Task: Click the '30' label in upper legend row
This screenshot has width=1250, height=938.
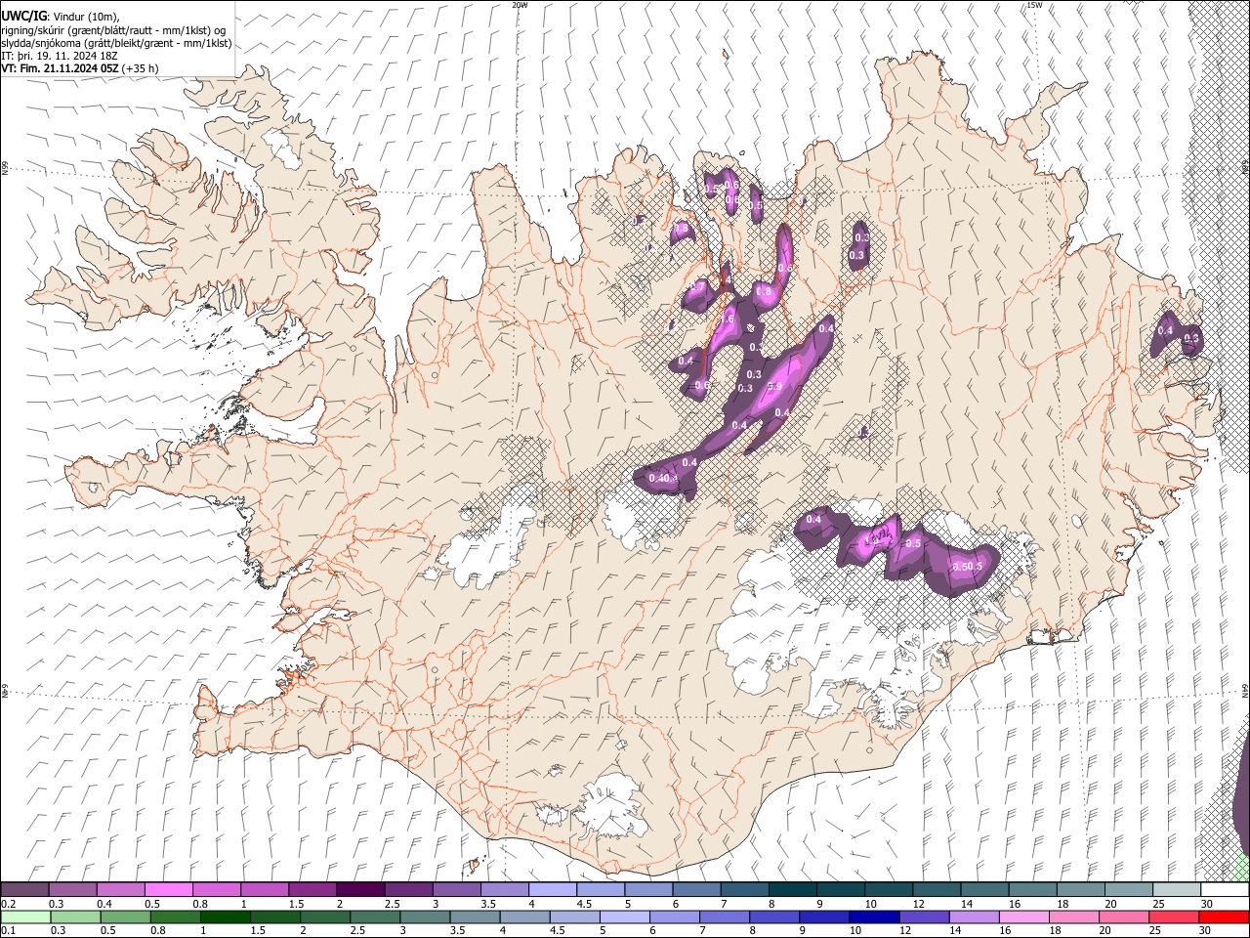Action: pyautogui.click(x=1206, y=904)
